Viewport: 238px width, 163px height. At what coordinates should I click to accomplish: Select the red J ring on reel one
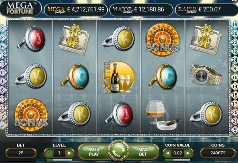tap(31, 39)
